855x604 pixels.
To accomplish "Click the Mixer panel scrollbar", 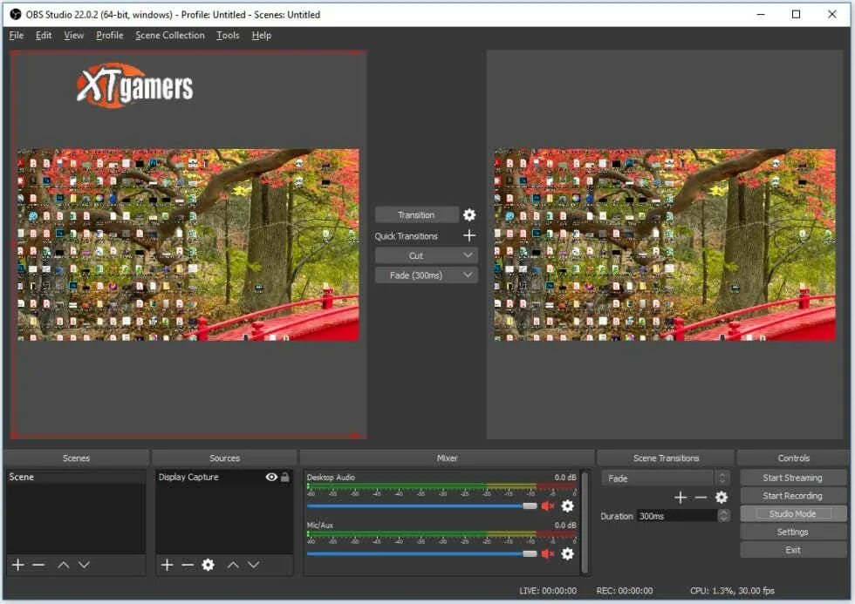I will coord(585,522).
